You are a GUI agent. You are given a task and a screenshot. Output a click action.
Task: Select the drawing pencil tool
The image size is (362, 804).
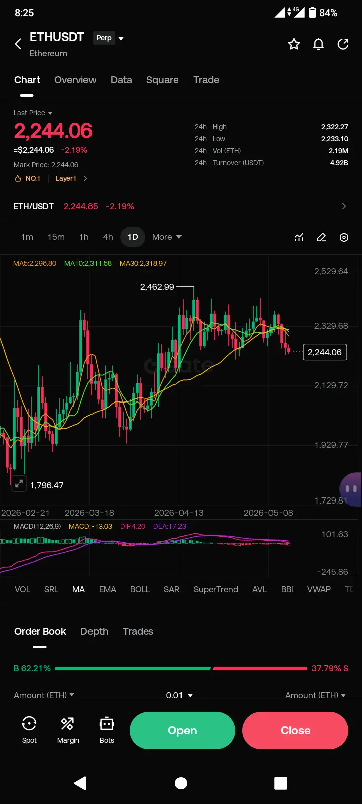coord(321,237)
